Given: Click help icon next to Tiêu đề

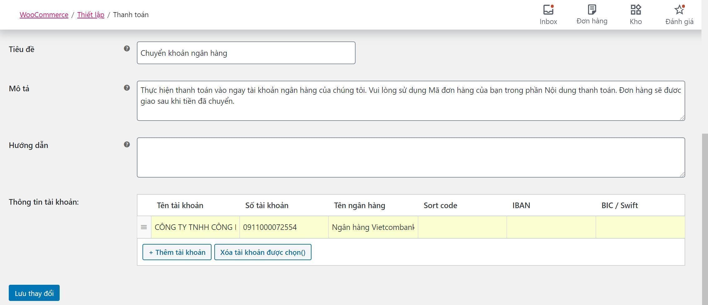Looking at the screenshot, I should [x=127, y=48].
